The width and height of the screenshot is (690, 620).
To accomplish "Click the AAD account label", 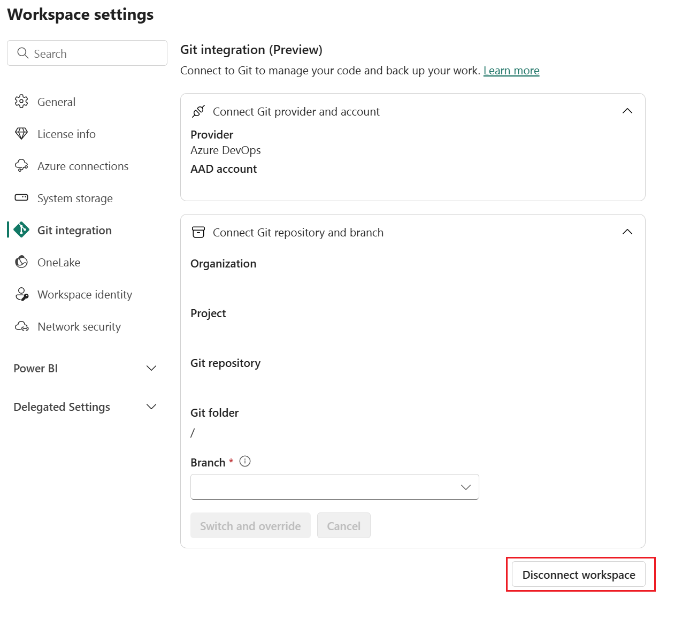I will (x=224, y=169).
